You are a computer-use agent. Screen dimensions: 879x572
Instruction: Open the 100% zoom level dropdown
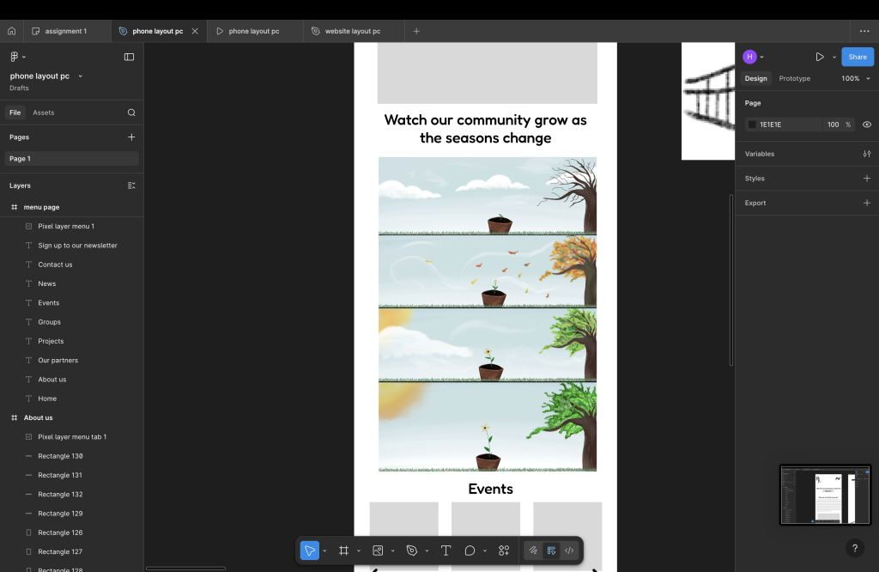pyautogui.click(x=854, y=78)
